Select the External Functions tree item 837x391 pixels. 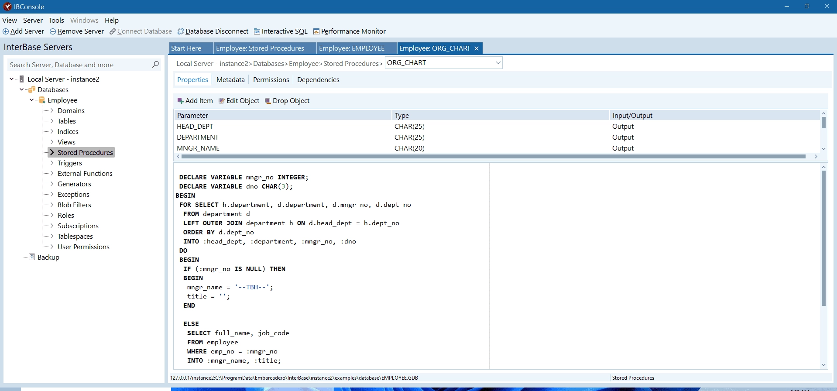pos(85,173)
